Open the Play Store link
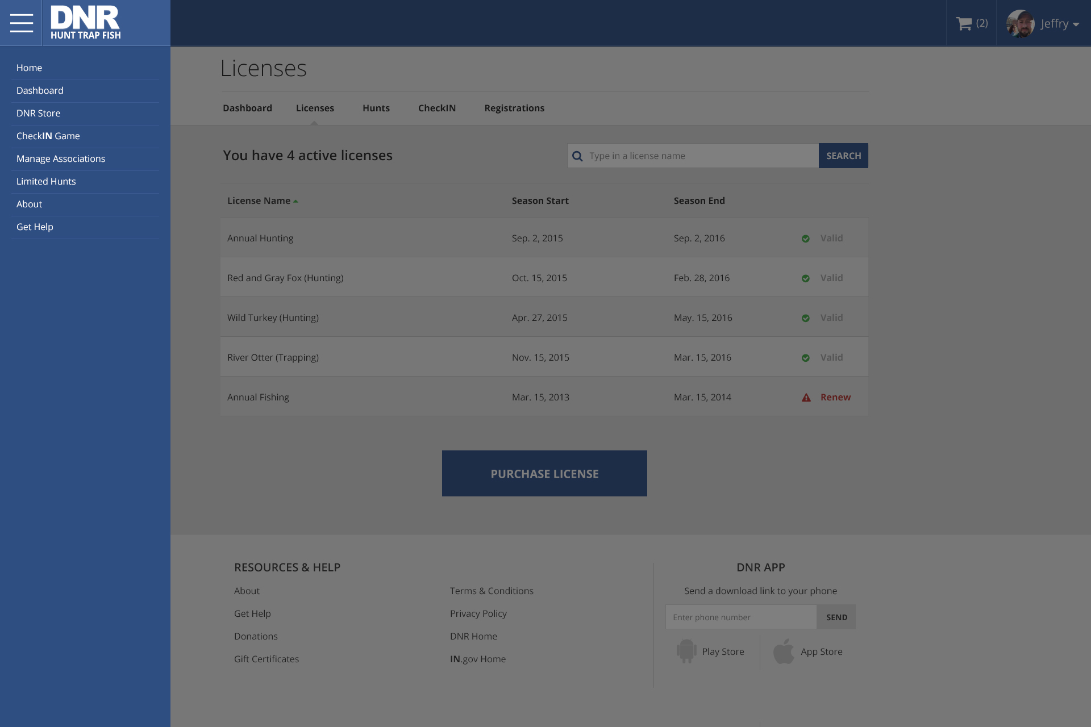Image resolution: width=1091 pixels, height=727 pixels. click(723, 652)
